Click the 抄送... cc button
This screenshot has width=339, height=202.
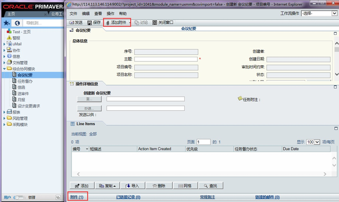coord(89,108)
